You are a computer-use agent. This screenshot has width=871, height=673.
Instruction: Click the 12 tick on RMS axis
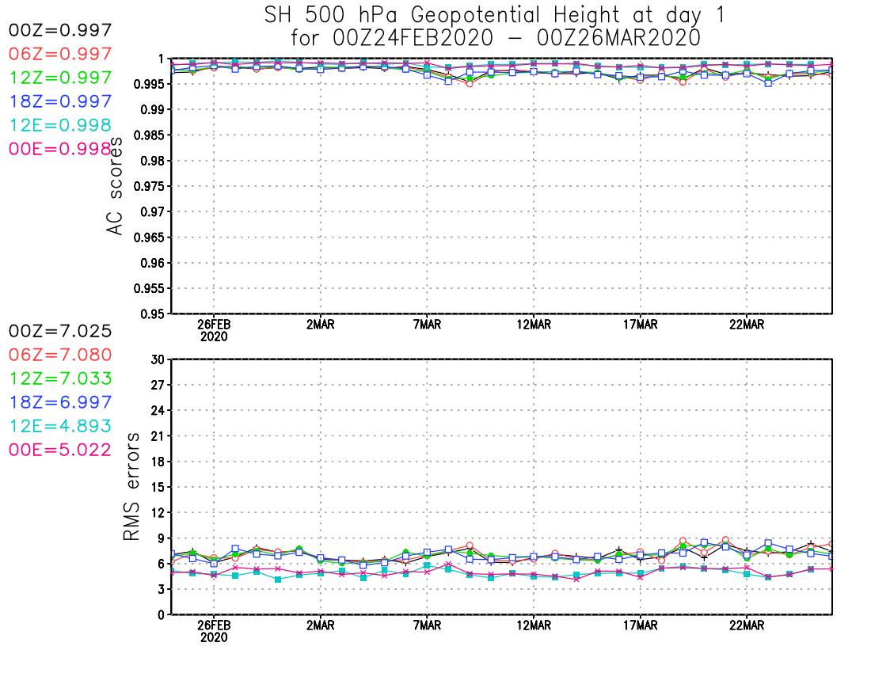pyautogui.click(x=158, y=512)
